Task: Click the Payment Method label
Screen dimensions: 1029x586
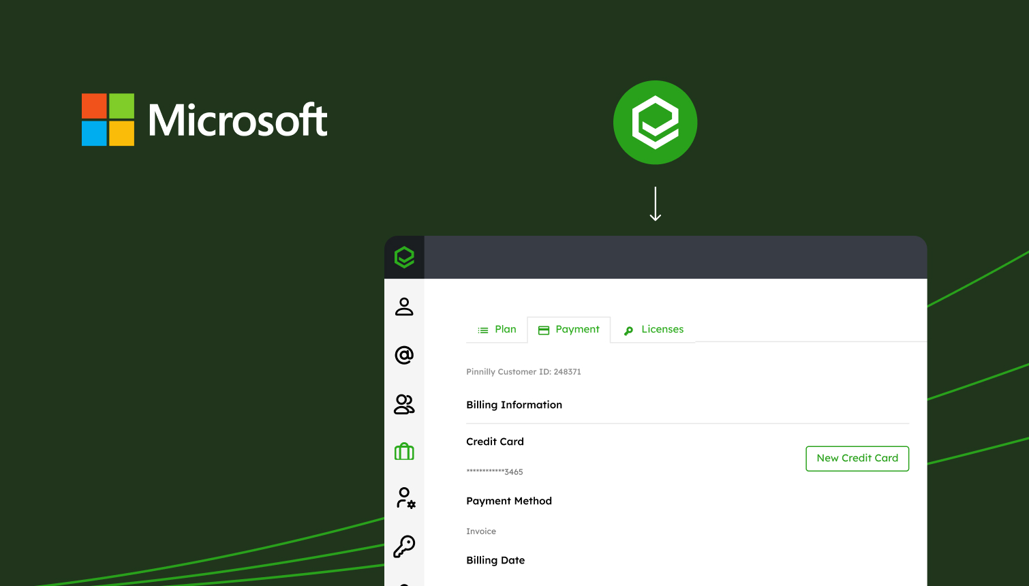Action: [509, 501]
